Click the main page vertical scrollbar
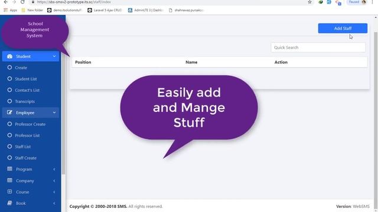Screen dimensions: 378x212 point(376,120)
